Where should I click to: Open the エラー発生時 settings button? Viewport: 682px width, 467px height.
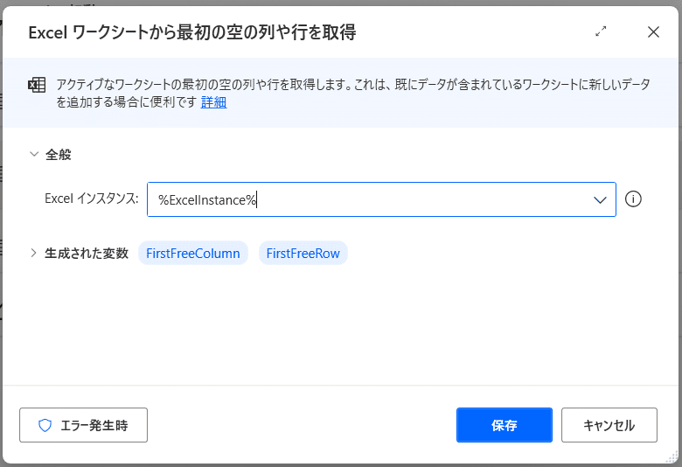click(84, 425)
